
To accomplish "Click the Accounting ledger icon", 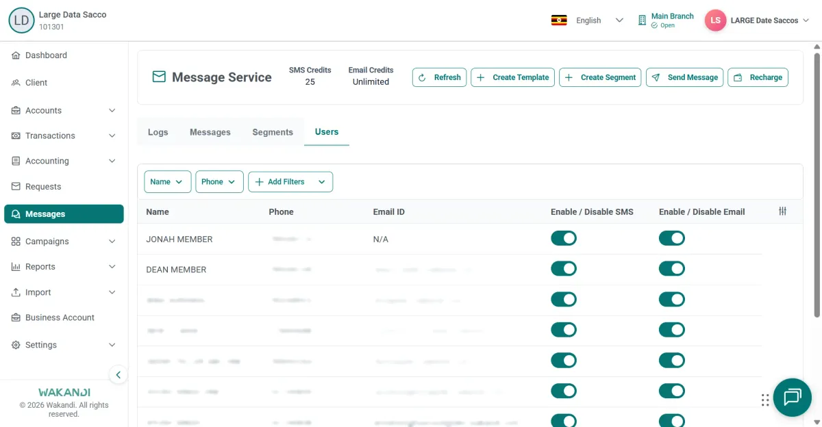I will coord(16,161).
